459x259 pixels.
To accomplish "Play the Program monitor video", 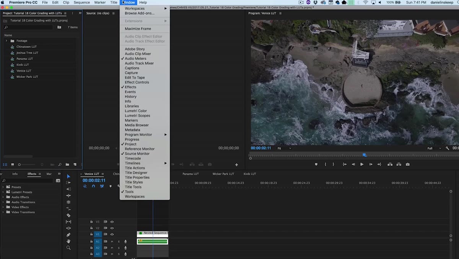I will (x=362, y=164).
